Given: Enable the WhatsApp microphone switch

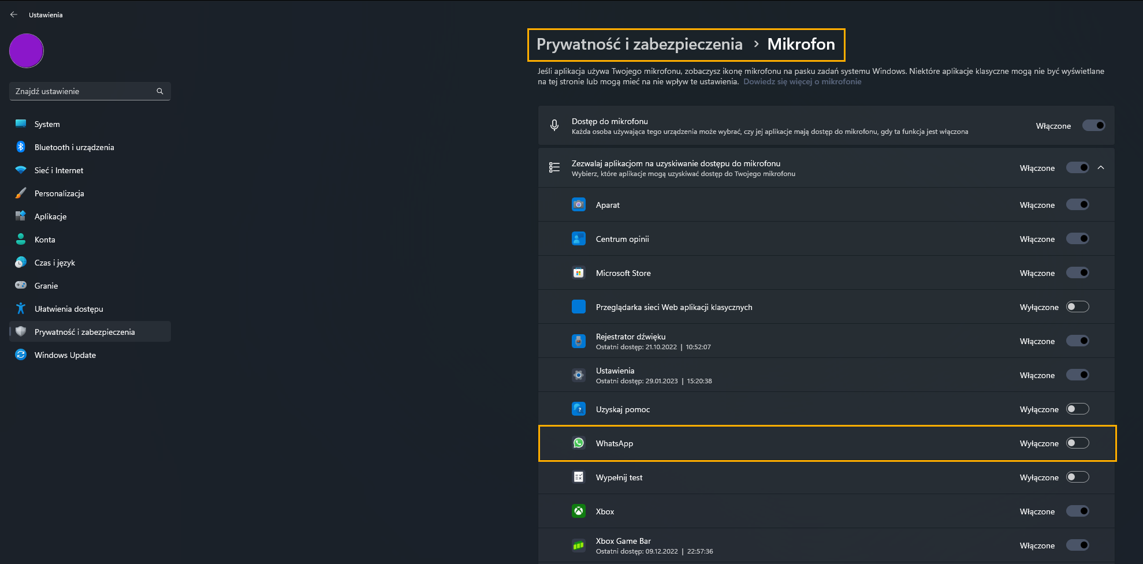Looking at the screenshot, I should click(x=1077, y=443).
